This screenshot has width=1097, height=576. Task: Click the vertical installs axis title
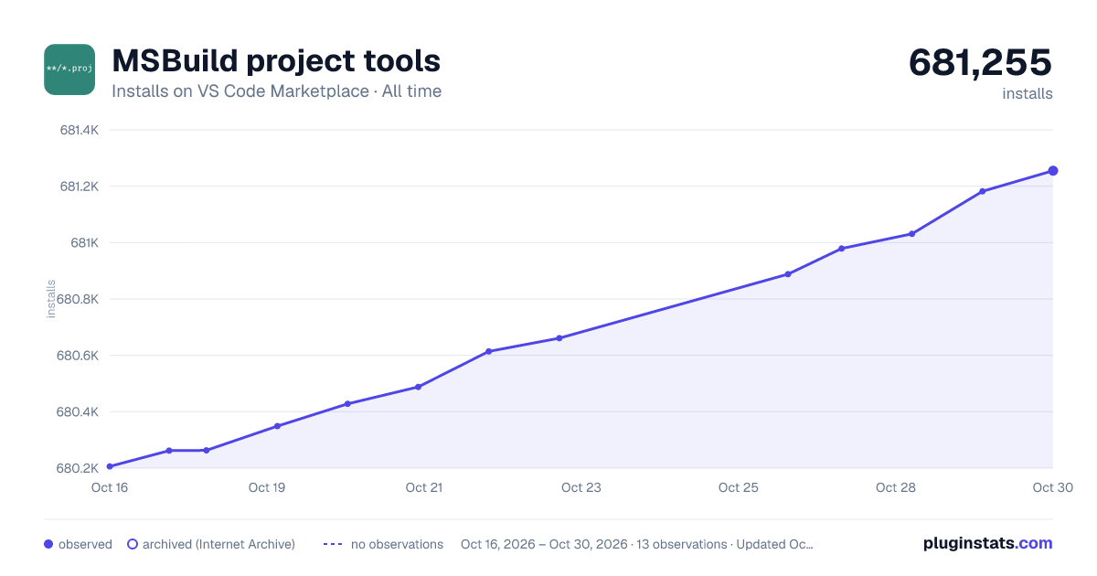pos(51,299)
